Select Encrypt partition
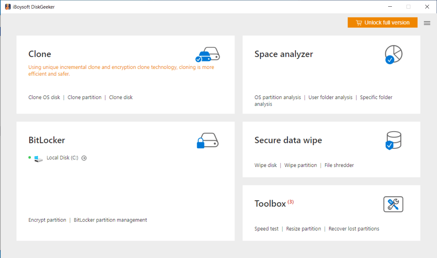The image size is (437, 258). tap(47, 220)
